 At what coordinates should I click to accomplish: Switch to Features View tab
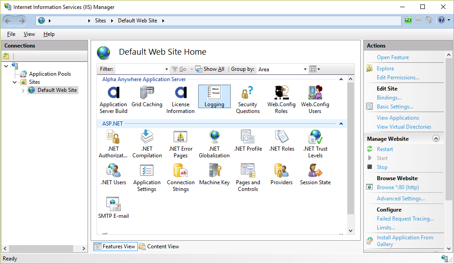pyautogui.click(x=115, y=247)
